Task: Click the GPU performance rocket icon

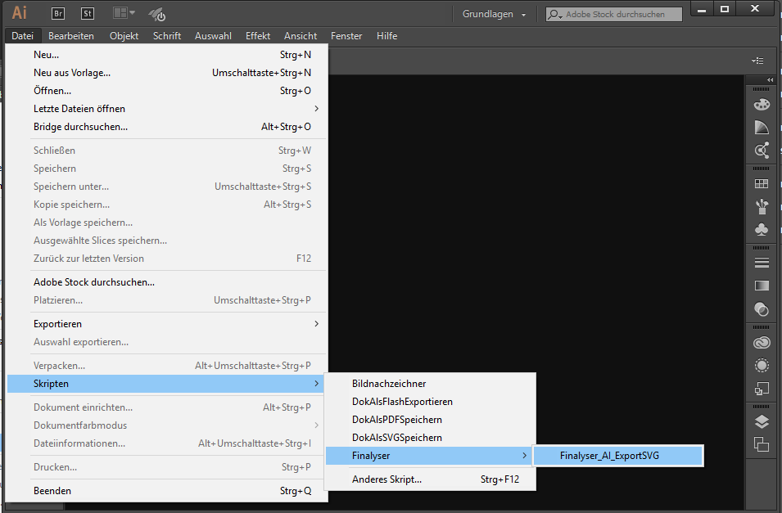Action: coord(156,14)
